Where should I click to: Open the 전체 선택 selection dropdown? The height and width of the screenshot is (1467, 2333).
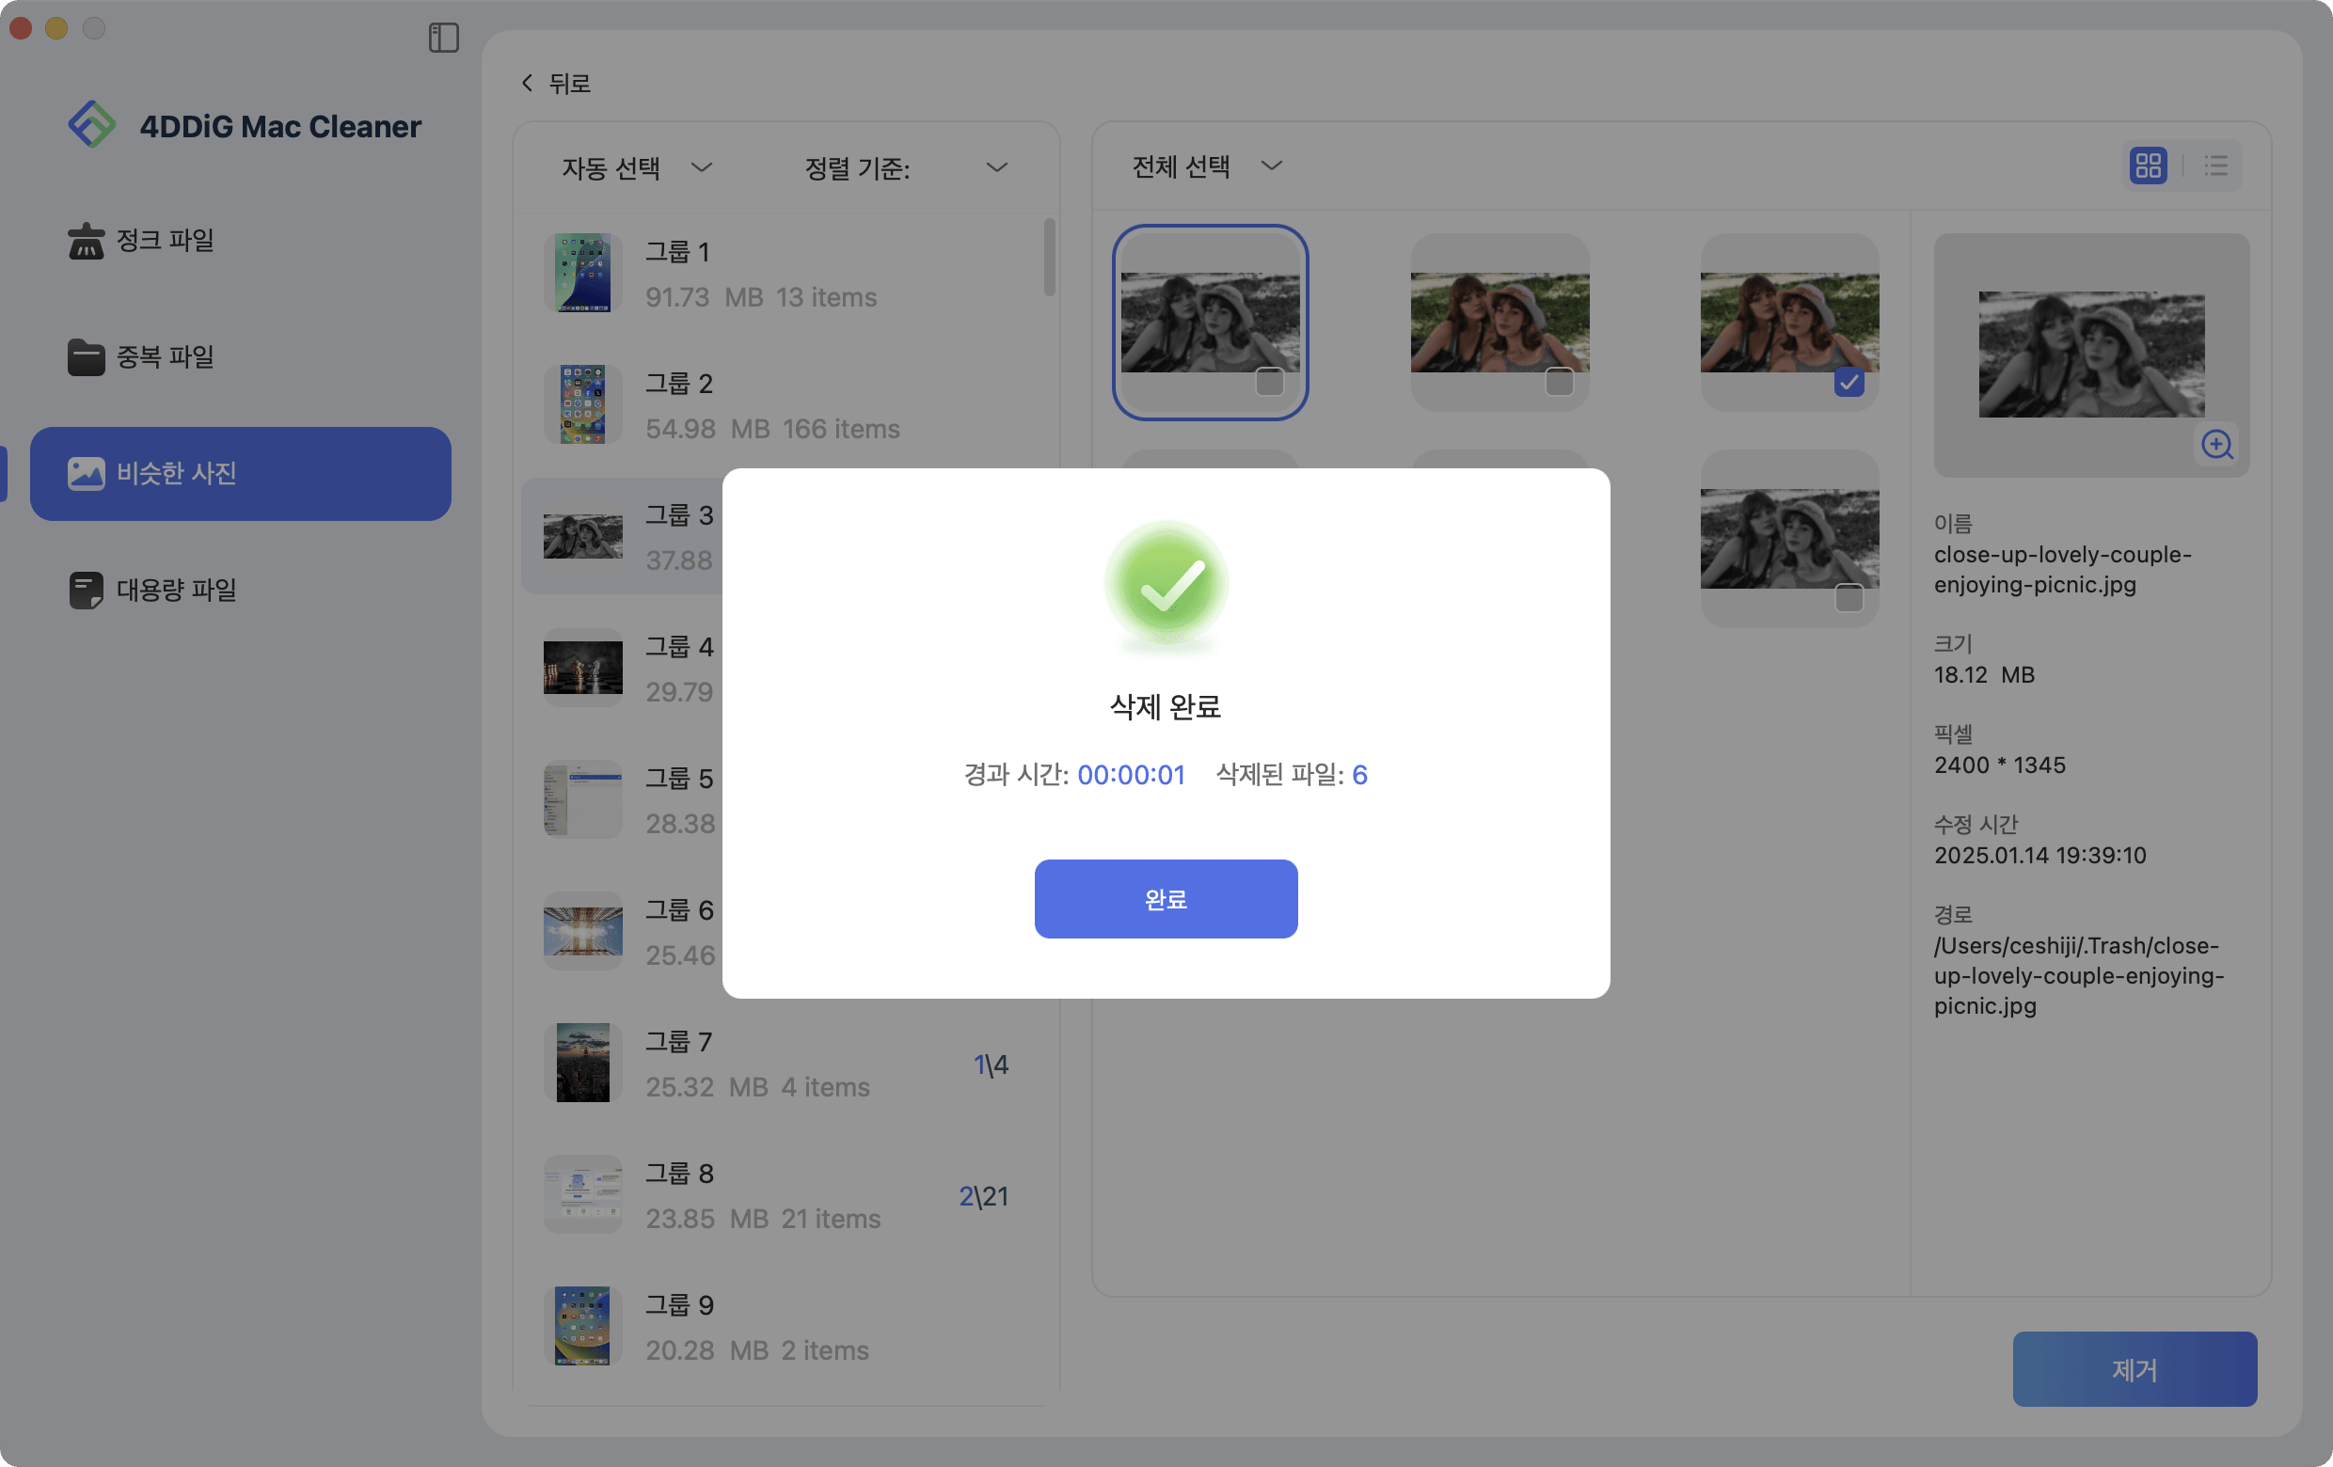click(x=1204, y=166)
